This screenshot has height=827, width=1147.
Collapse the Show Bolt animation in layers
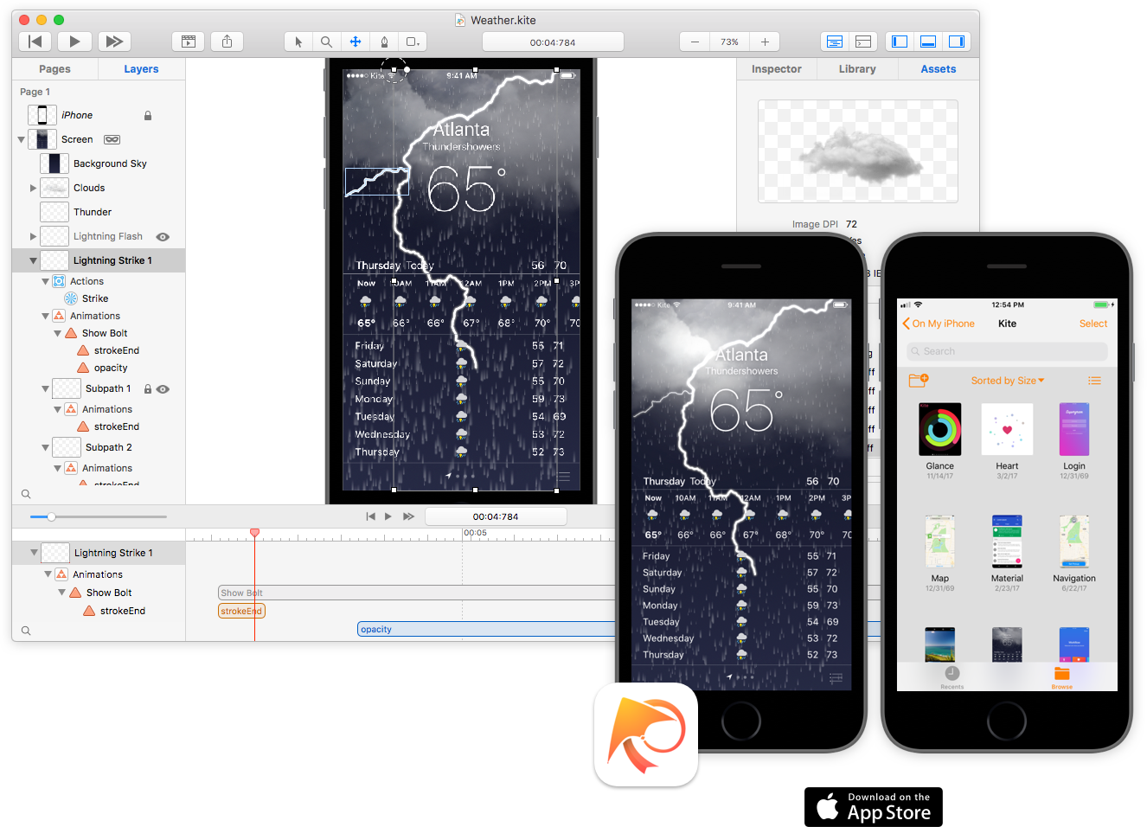point(57,333)
